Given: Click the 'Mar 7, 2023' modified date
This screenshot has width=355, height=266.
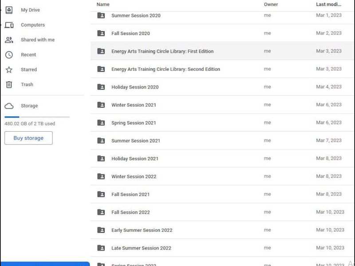Looking at the screenshot, I should point(329,140).
